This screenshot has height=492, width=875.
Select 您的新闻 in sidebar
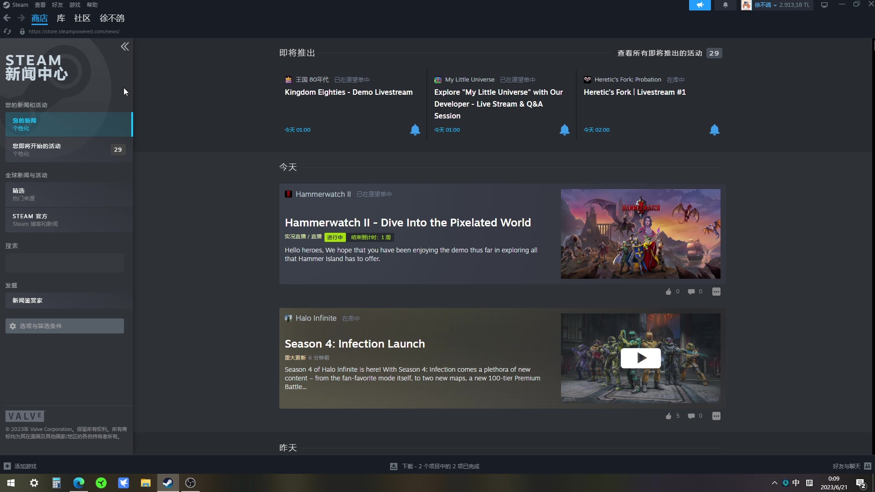69,124
